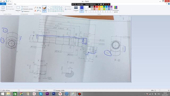Select the Color 1 swatch button

click(82, 9)
